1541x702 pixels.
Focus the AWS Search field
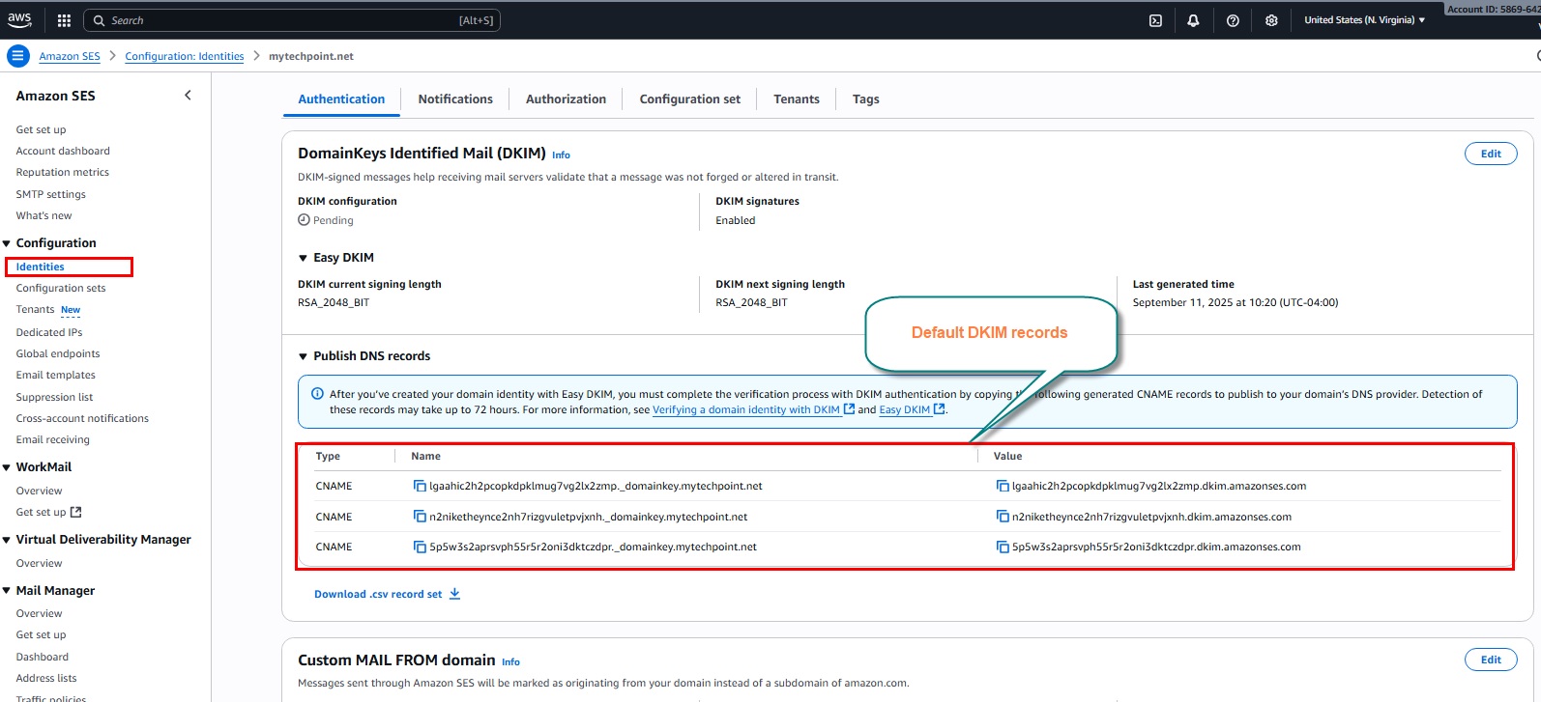coord(292,20)
